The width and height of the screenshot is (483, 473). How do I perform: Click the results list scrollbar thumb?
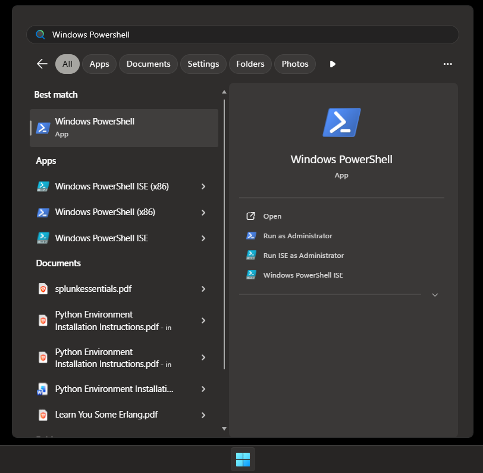(224, 235)
